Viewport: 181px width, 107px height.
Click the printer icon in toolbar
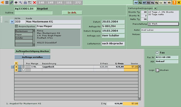(25, 3)
